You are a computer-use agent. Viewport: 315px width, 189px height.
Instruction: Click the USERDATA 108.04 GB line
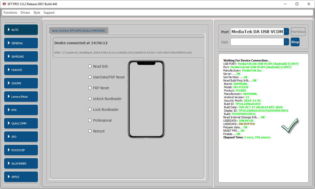tap(238, 121)
